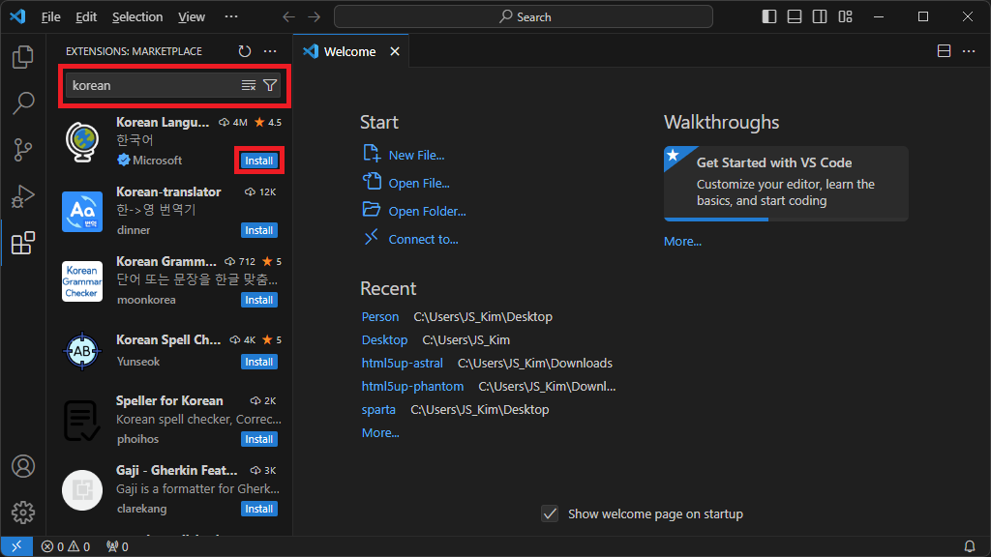Split the editor to the right

click(944, 51)
